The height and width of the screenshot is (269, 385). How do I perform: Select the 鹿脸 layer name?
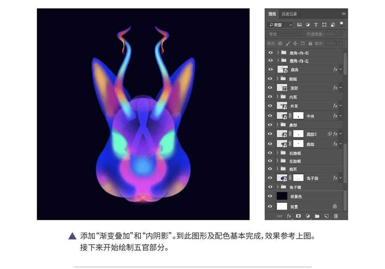pos(311,144)
